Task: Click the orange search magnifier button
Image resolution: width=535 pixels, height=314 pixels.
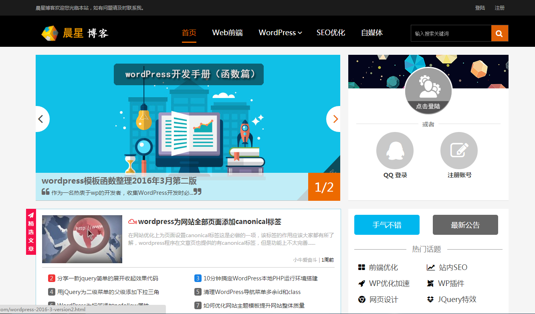Action: (499, 33)
